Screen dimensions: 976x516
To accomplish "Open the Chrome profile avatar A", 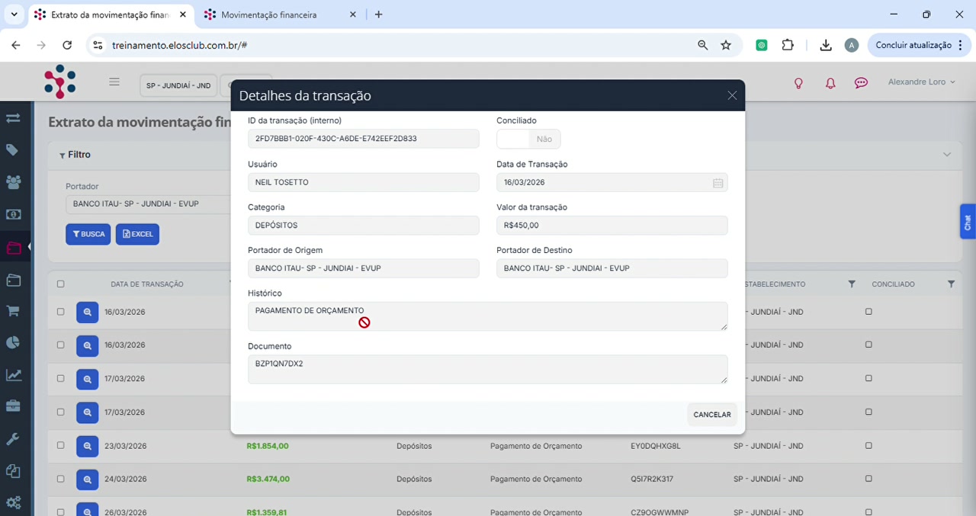I will pos(852,45).
